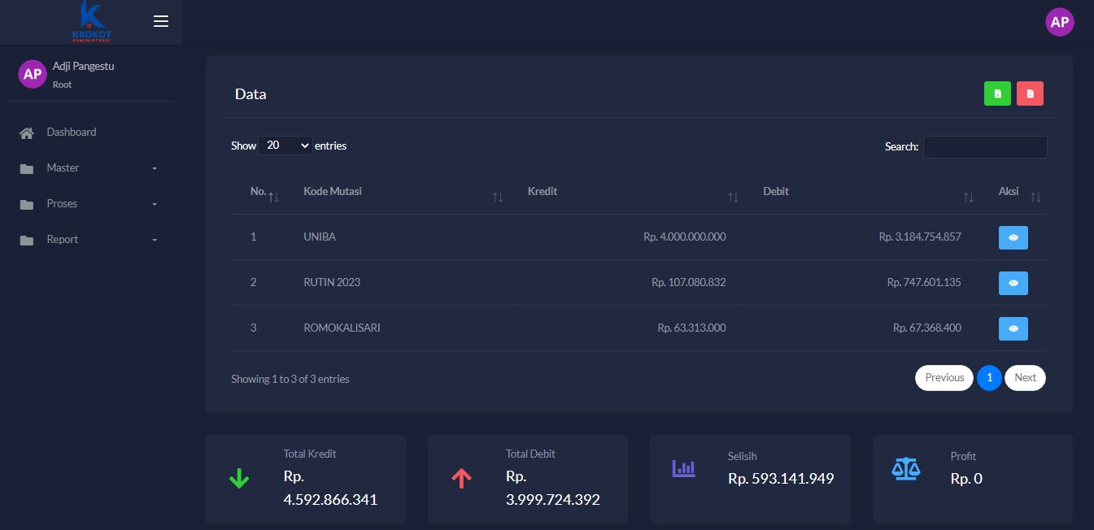Sort table by No. column arrows

(x=273, y=198)
